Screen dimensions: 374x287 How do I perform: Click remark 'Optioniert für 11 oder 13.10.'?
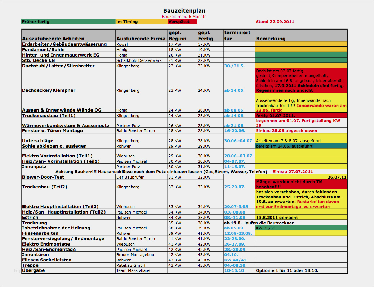(x=301, y=270)
